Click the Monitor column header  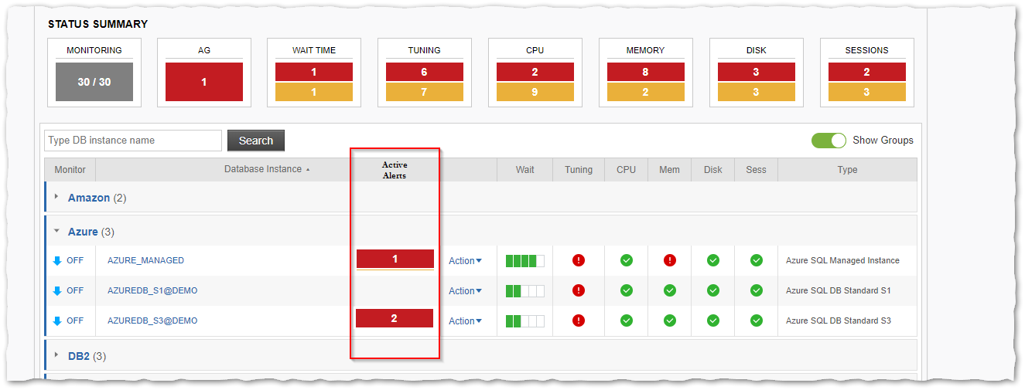pos(70,170)
